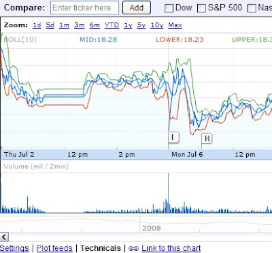Zoom chart to 1y
The width and height of the screenshot is (272, 253).
click(x=128, y=25)
